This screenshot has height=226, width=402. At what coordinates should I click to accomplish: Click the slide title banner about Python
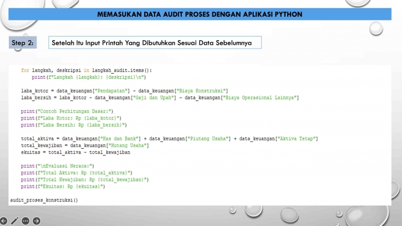click(x=200, y=14)
